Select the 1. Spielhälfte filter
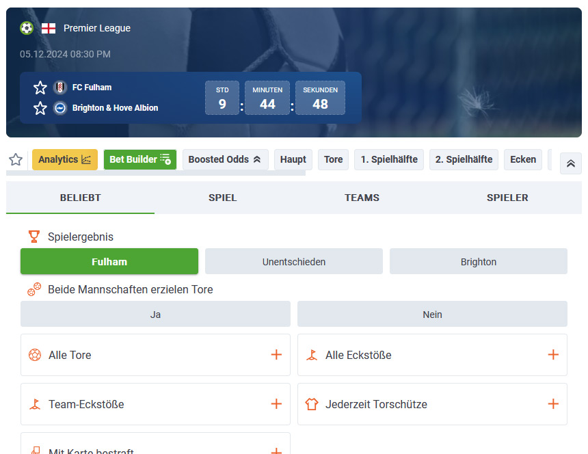This screenshot has height=454, width=588. [389, 160]
